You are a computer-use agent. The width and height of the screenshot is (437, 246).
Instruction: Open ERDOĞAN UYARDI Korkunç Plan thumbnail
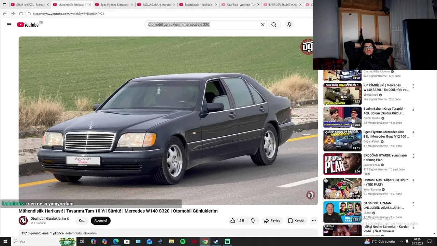point(342,164)
